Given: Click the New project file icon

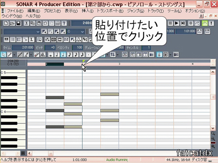Looking at the screenshot, I should (x=6, y=23).
